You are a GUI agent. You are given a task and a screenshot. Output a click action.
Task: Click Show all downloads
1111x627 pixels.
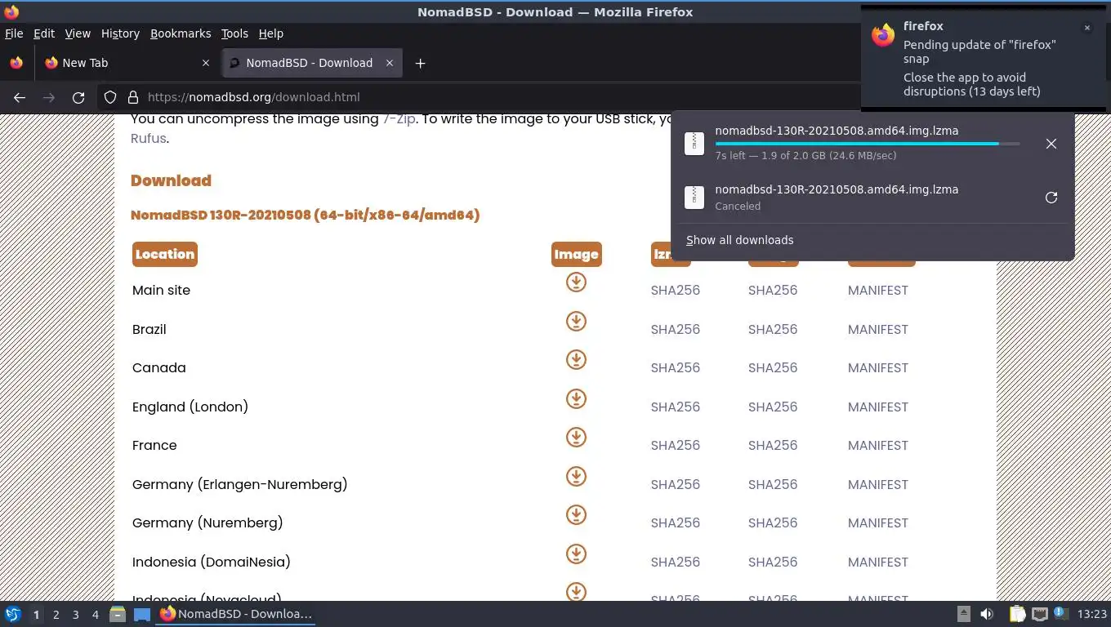coord(739,240)
